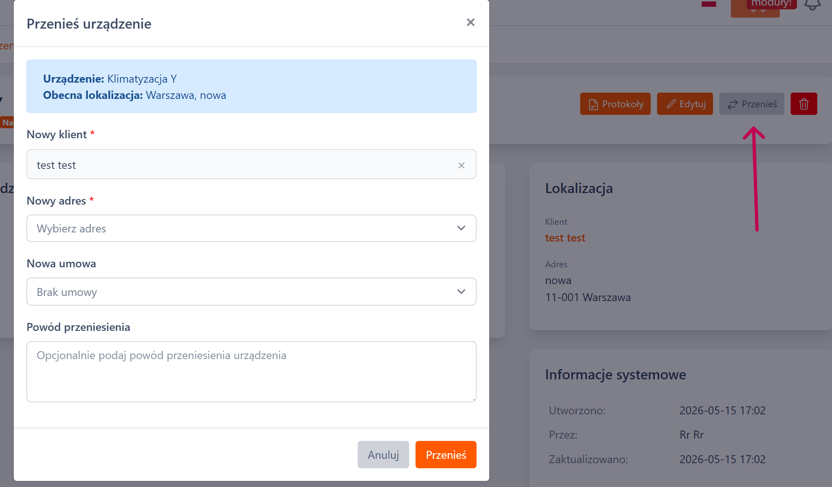This screenshot has width=832, height=487.
Task: Click the background Przenieś arrows button
Action: pos(751,104)
